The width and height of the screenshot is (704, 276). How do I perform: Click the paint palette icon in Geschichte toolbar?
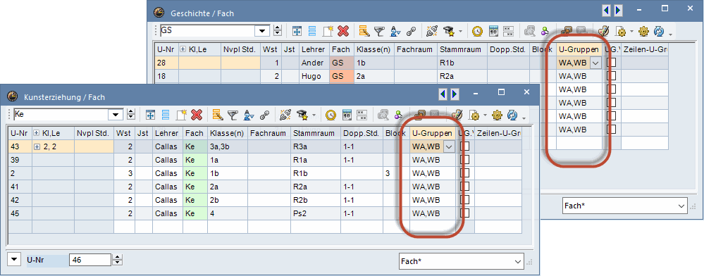click(x=604, y=31)
